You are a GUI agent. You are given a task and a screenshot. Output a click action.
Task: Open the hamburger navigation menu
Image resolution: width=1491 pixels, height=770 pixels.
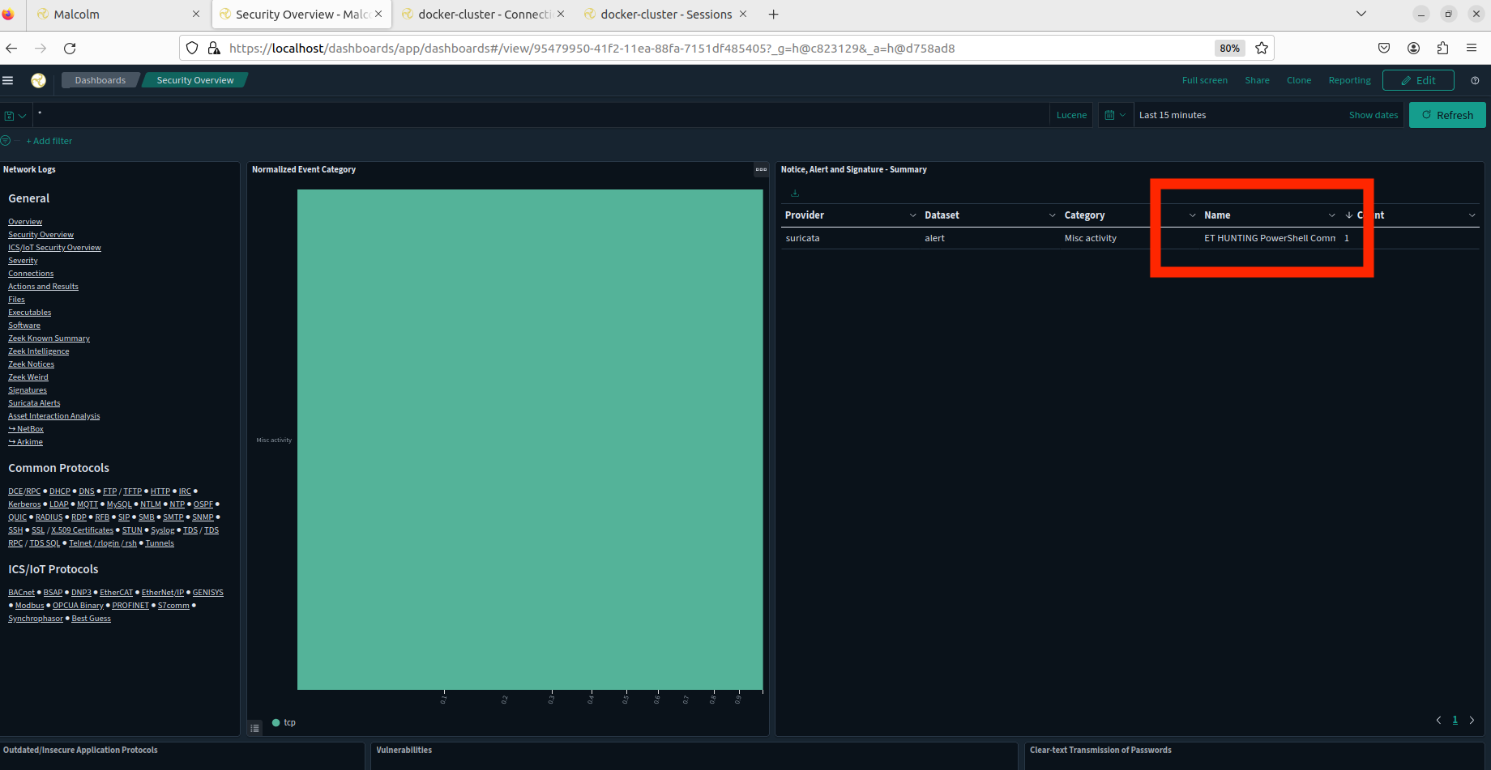click(8, 80)
